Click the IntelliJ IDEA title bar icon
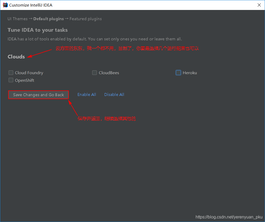The width and height of the screenshot is (265, 222). 5,5
